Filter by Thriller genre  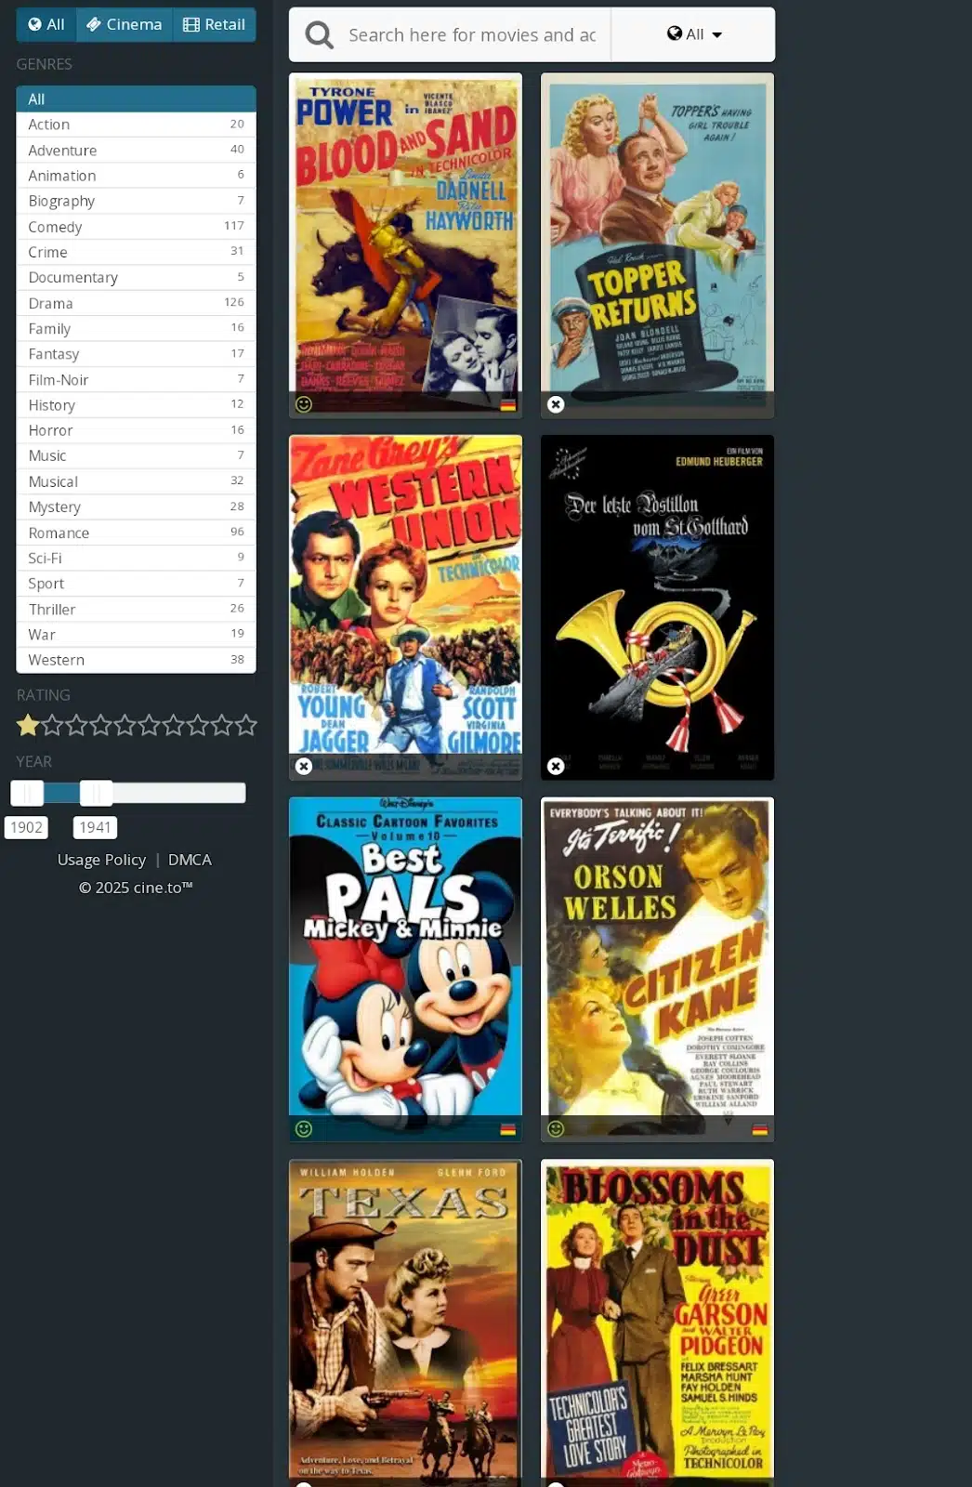pos(136,609)
